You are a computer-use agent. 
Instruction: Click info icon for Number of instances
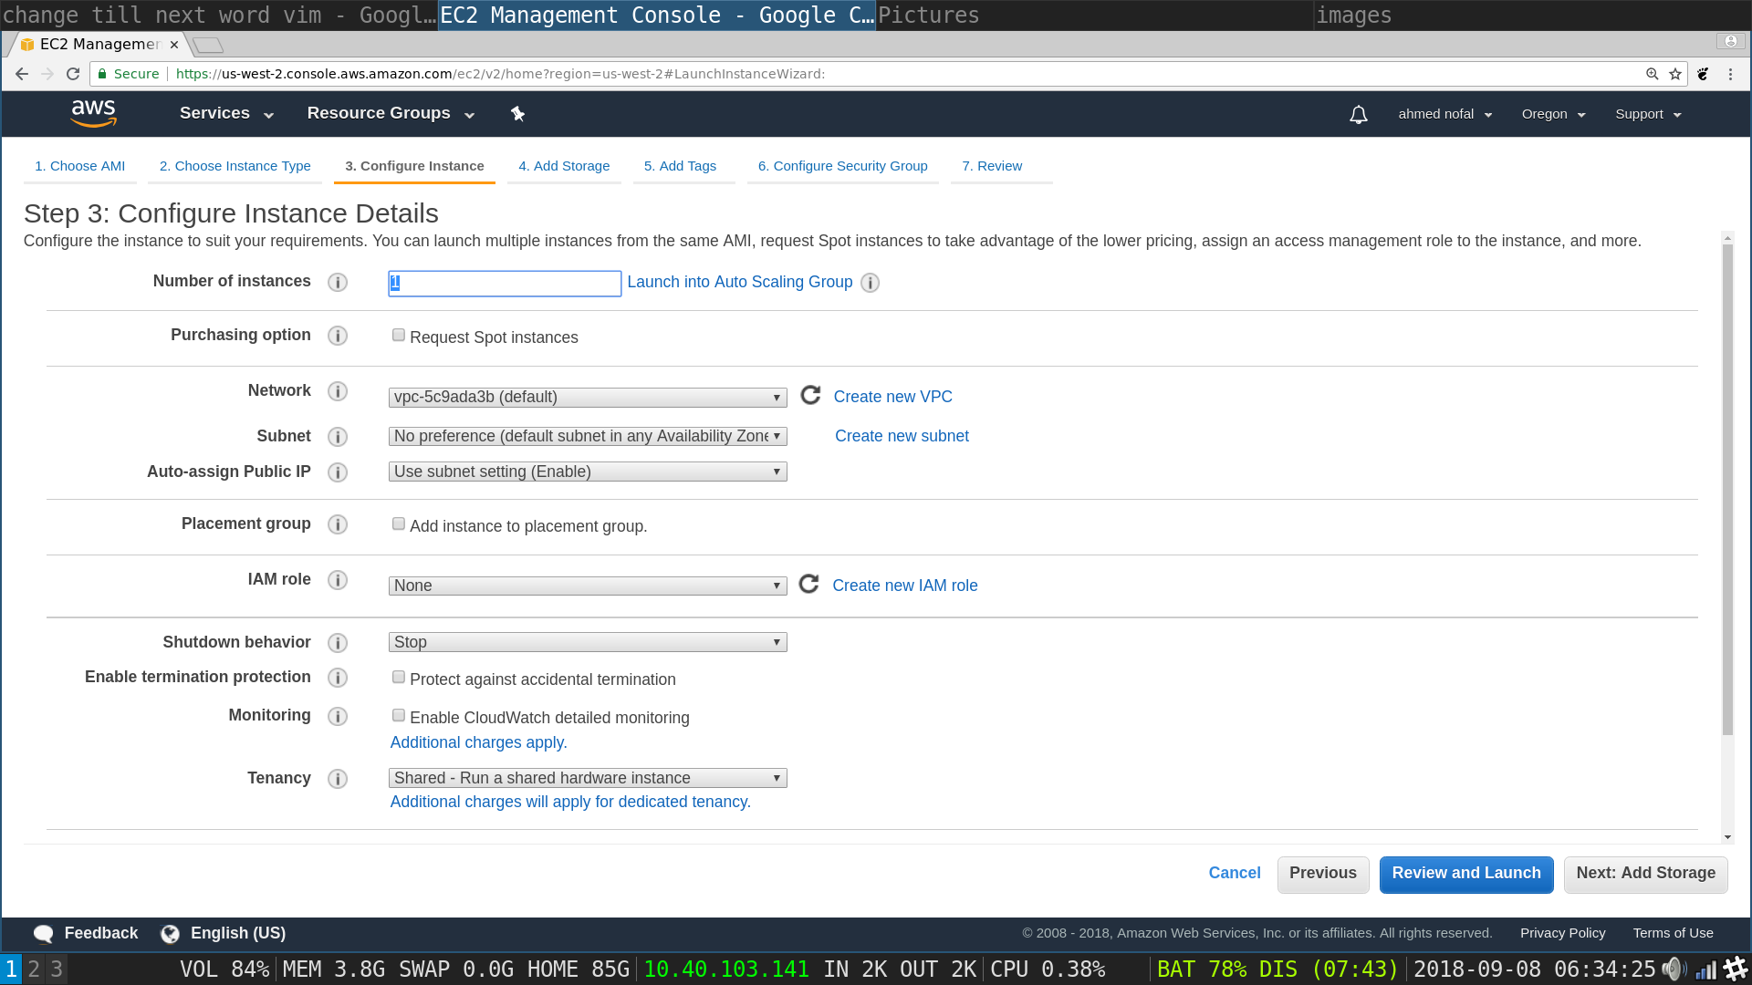tap(338, 282)
